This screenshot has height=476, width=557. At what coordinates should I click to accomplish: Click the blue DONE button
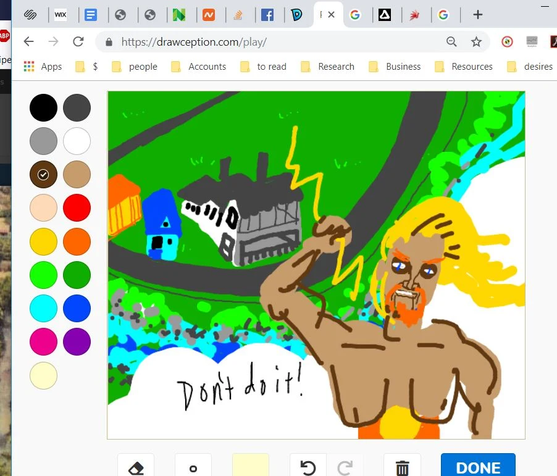[x=478, y=466]
